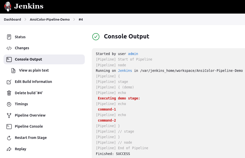Click the '[Pipeline] stage' line
Viewport: 245px width, 158px height.
(x=112, y=82)
